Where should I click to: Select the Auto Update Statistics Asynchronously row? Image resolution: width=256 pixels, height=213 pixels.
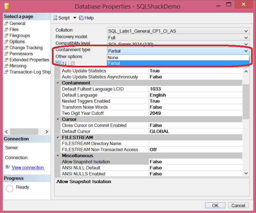pos(151,77)
